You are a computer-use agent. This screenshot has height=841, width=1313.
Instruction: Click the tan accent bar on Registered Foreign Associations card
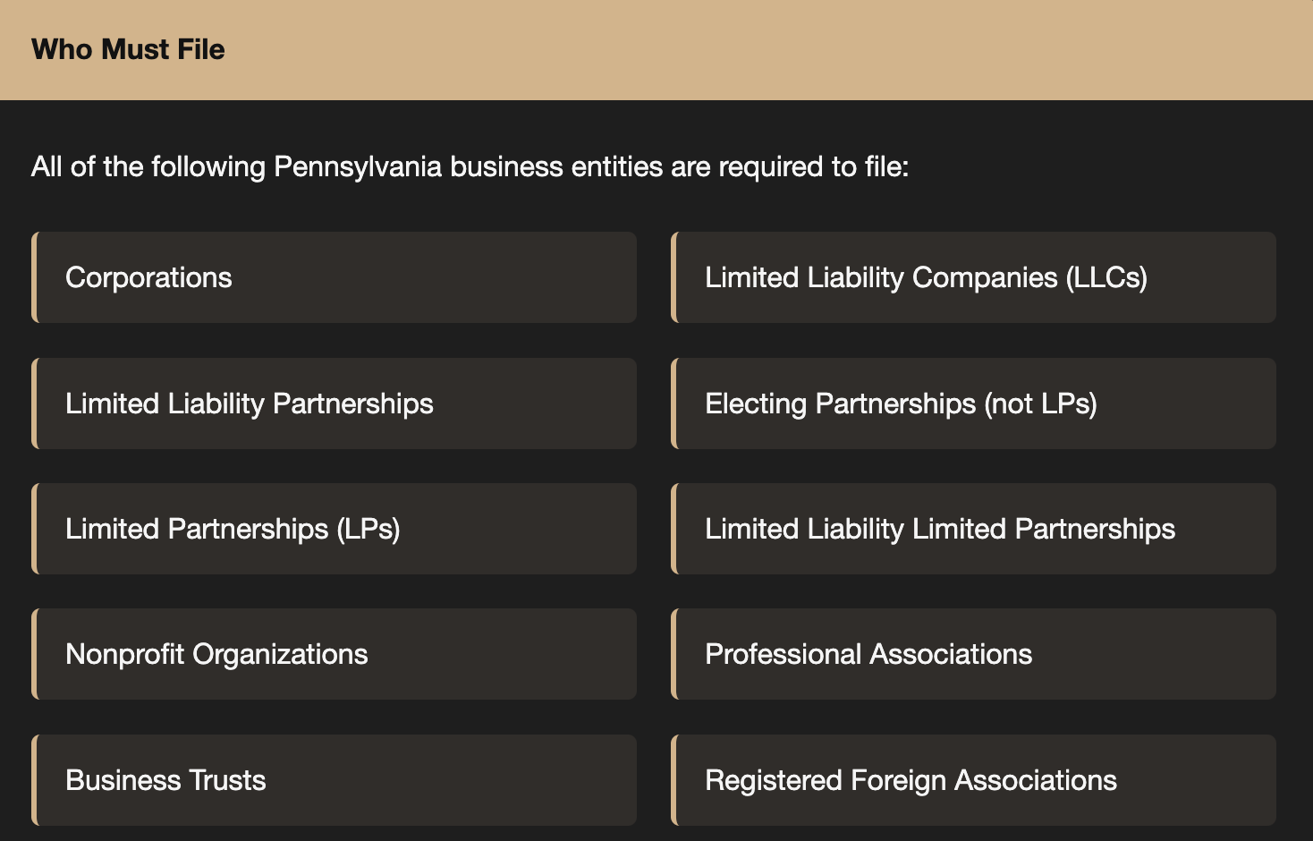coord(673,780)
